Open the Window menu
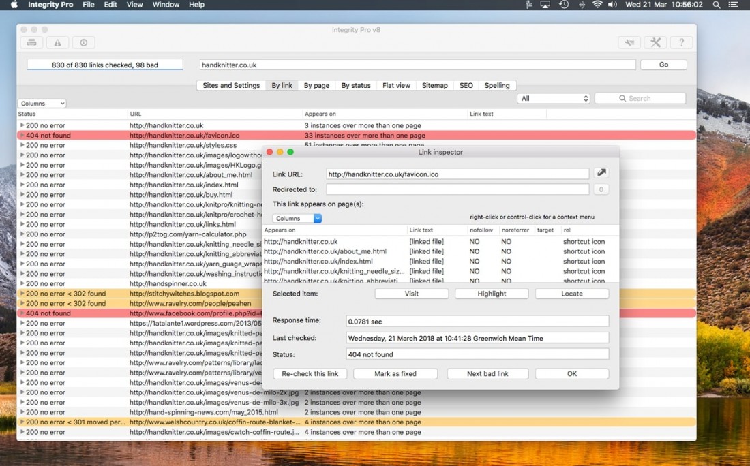 tap(165, 5)
